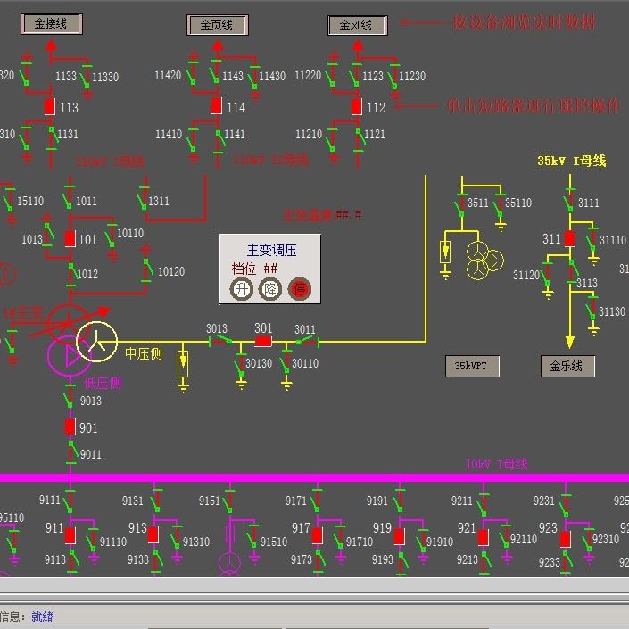Click the 35kV I母线 label
Screen dimensions: 629x629
pos(571,161)
